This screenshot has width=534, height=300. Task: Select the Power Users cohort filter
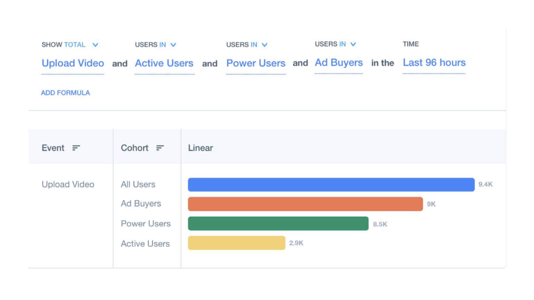[x=256, y=63]
